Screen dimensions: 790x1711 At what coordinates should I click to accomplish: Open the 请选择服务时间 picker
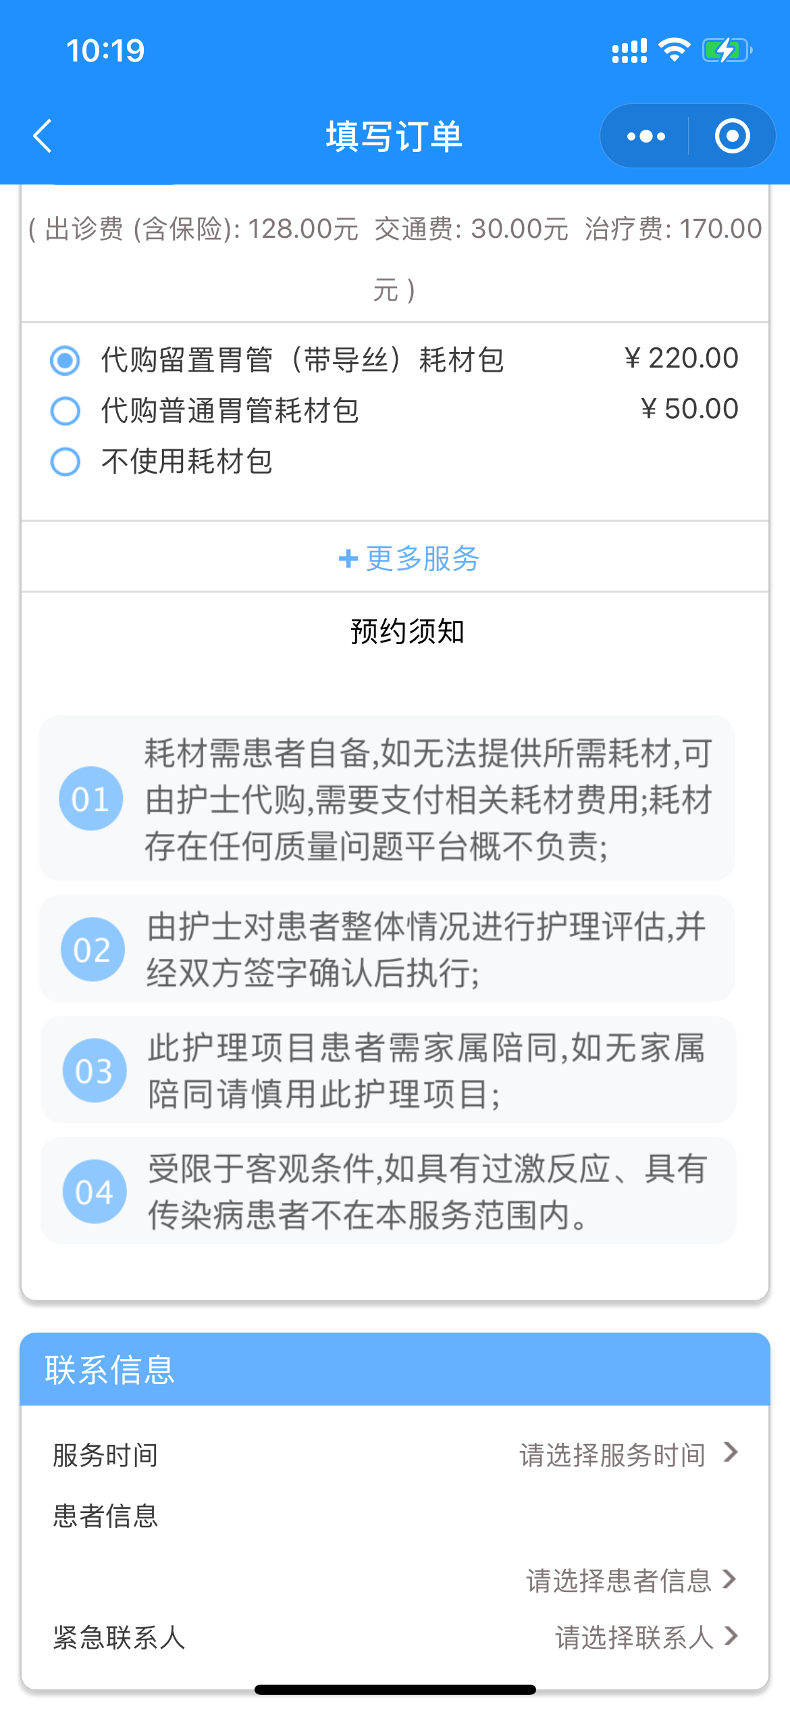pos(628,1454)
